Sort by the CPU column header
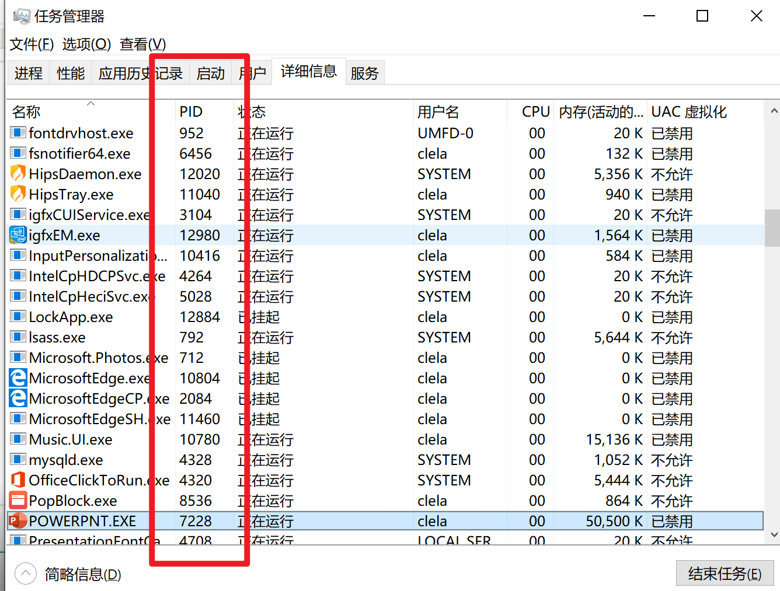This screenshot has height=591, width=780. 530,111
